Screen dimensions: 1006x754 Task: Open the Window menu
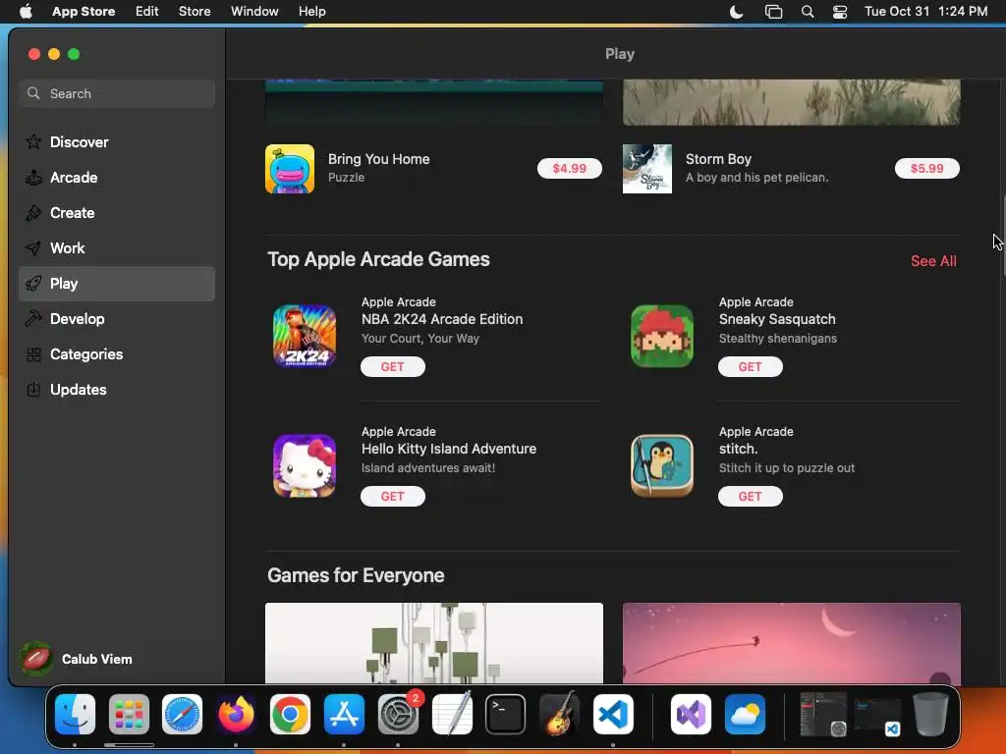coord(254,12)
